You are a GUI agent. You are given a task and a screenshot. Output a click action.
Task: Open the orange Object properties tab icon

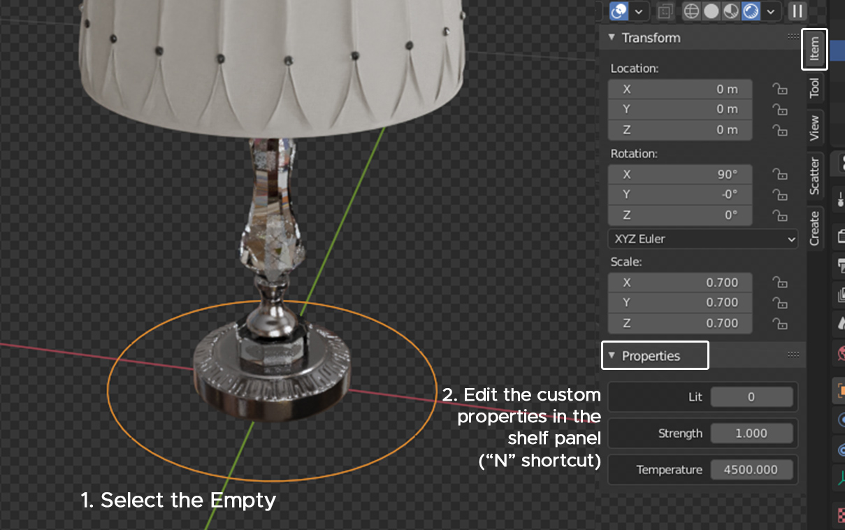coord(839,391)
